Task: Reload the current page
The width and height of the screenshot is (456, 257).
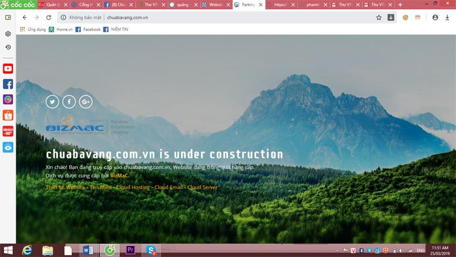Action: 49,18
